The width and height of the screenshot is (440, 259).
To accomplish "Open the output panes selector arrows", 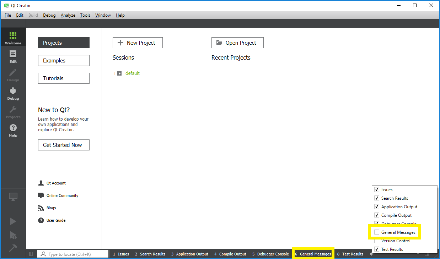I will point(371,254).
